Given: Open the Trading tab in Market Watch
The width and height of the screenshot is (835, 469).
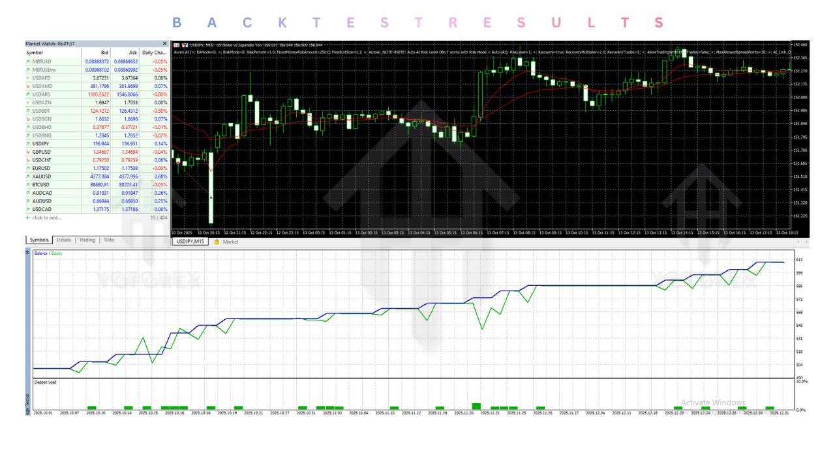Looking at the screenshot, I should tap(87, 240).
